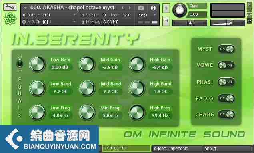Turn off the MYST switch
This screenshot has width=254, height=153.
point(226,49)
